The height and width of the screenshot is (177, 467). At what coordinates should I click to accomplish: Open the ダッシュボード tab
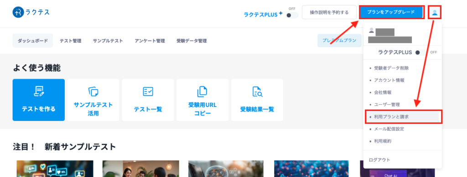pos(33,40)
